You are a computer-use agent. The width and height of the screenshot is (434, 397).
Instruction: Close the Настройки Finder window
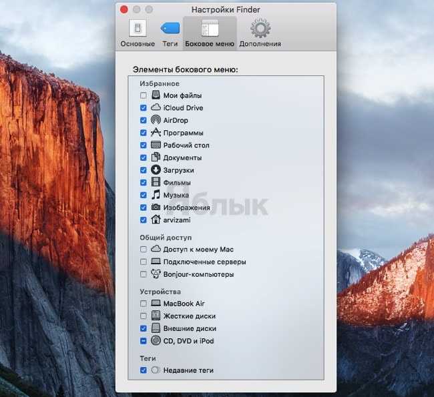point(124,10)
